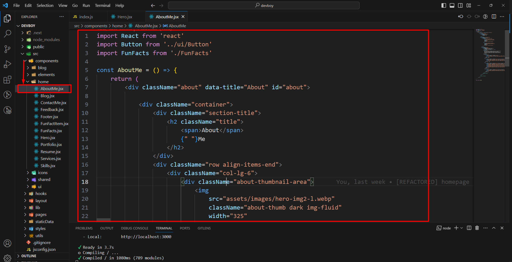This screenshot has height=262, width=512.
Task: Click the Split Editor Right icon
Action: point(494,17)
